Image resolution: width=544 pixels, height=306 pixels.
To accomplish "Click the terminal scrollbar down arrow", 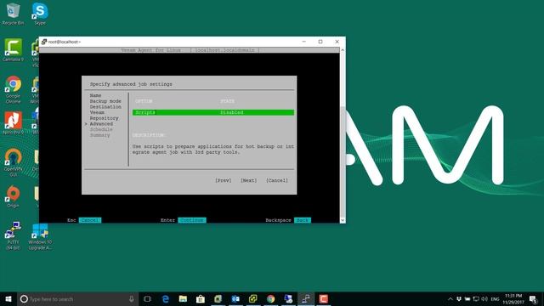I will pos(343,220).
